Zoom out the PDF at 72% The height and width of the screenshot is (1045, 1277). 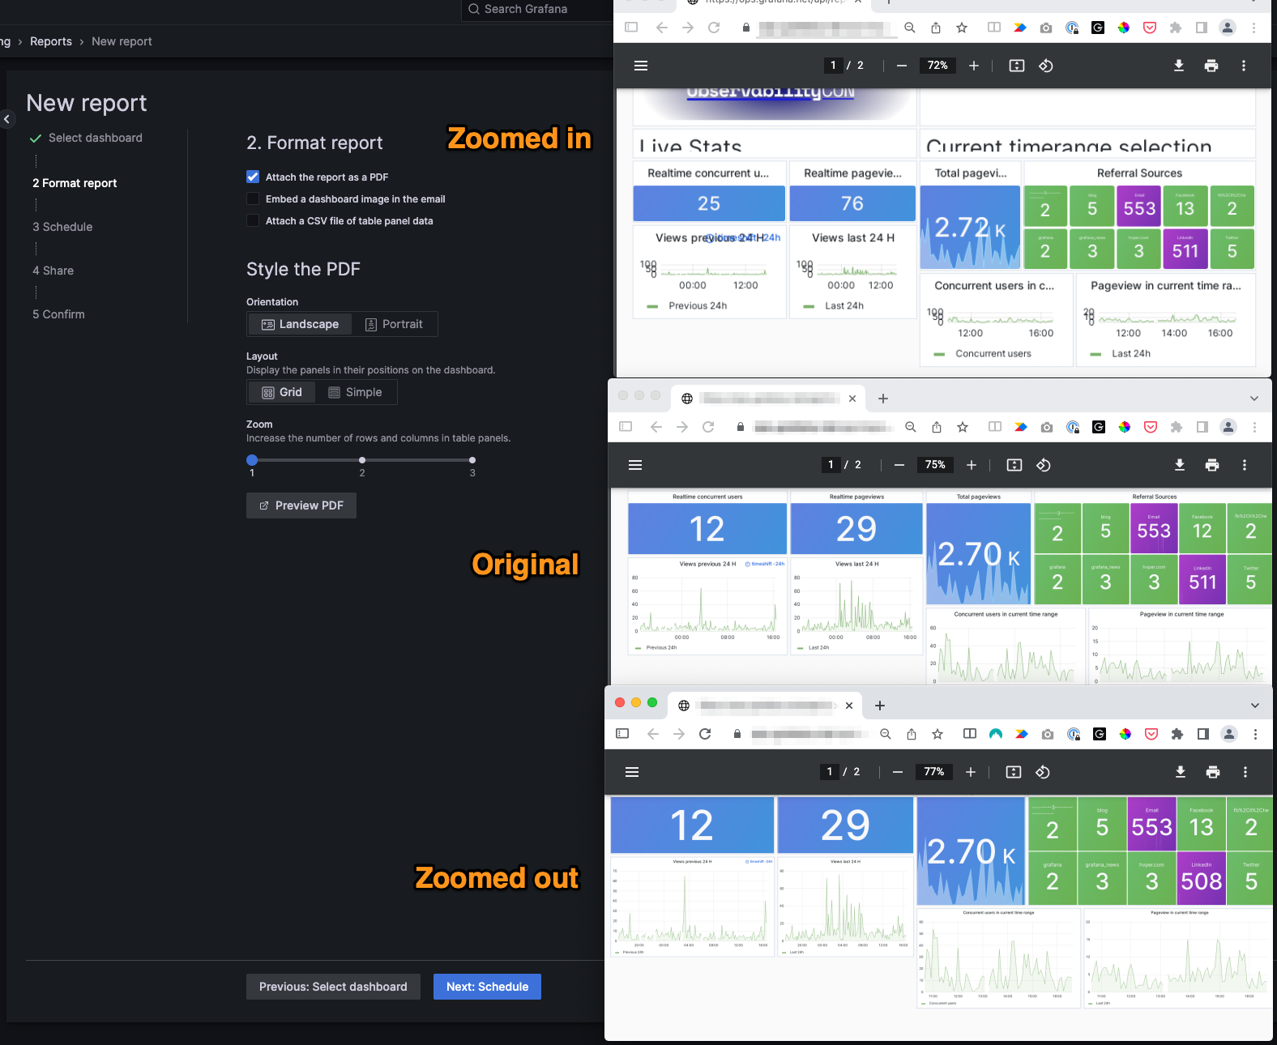coord(902,66)
